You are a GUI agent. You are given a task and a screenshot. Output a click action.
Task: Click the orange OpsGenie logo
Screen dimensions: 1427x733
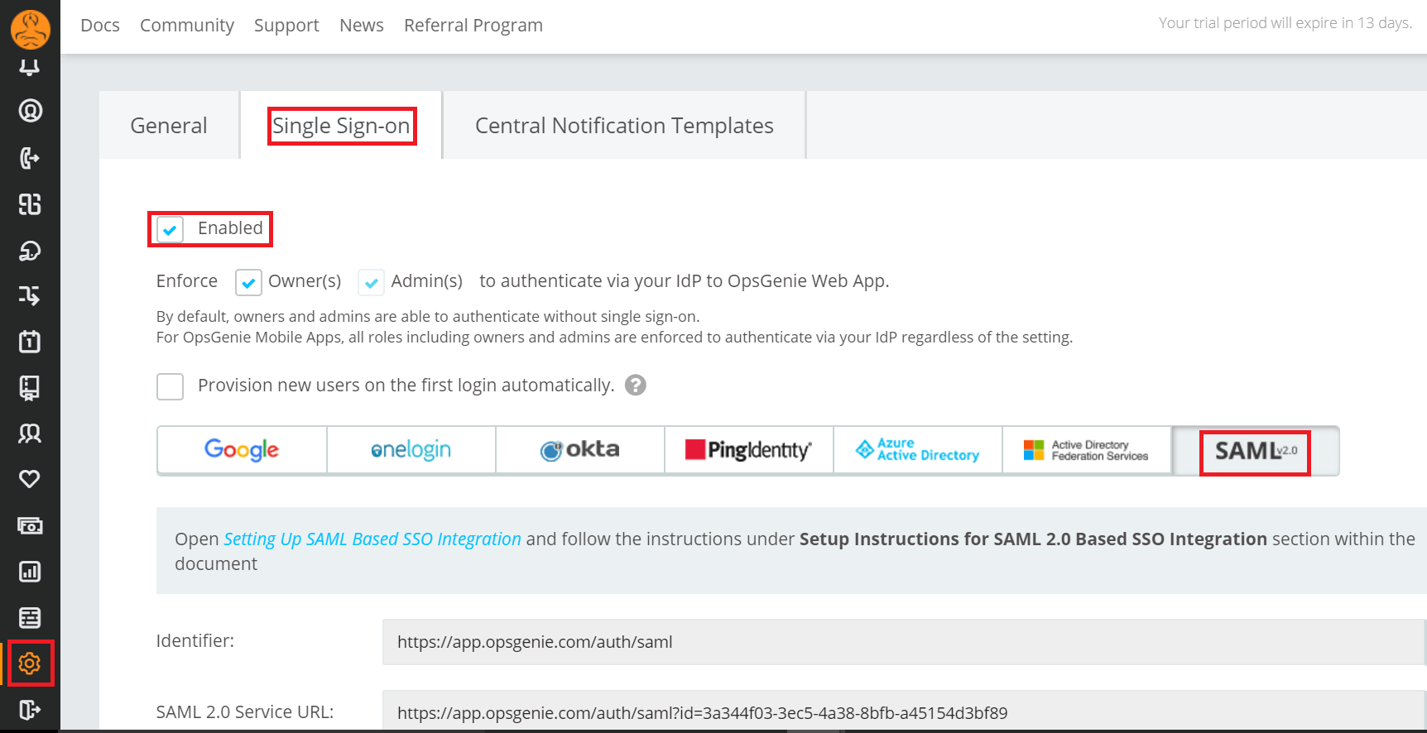pyautogui.click(x=31, y=28)
